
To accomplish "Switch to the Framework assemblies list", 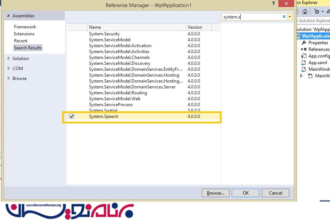I will (25, 27).
